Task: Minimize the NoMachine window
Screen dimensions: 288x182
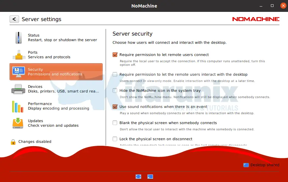Action: pos(261,6)
